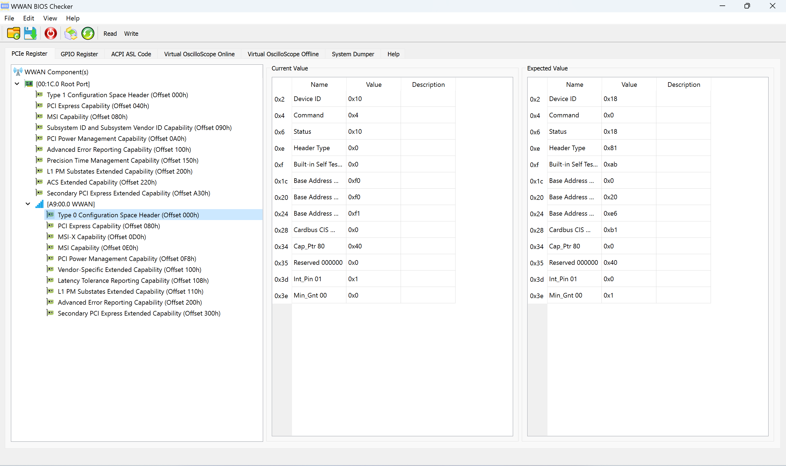The width and height of the screenshot is (786, 466).
Task: Open the File menu
Action: 9,18
